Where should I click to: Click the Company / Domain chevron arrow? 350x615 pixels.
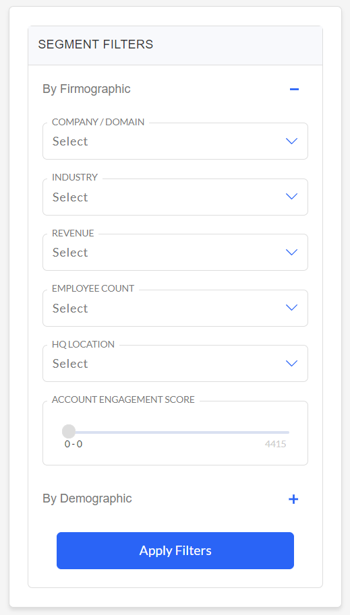click(x=291, y=141)
